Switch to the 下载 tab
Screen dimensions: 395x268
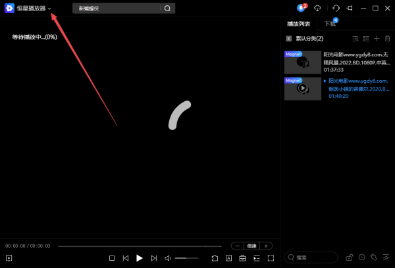329,24
